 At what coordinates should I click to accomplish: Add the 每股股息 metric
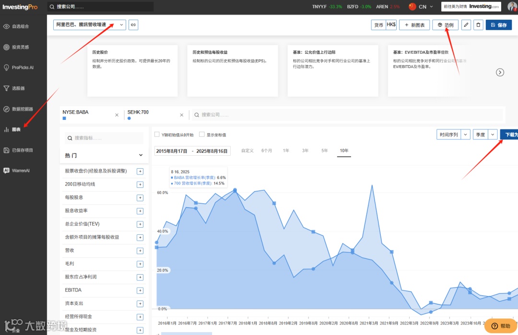140,198
